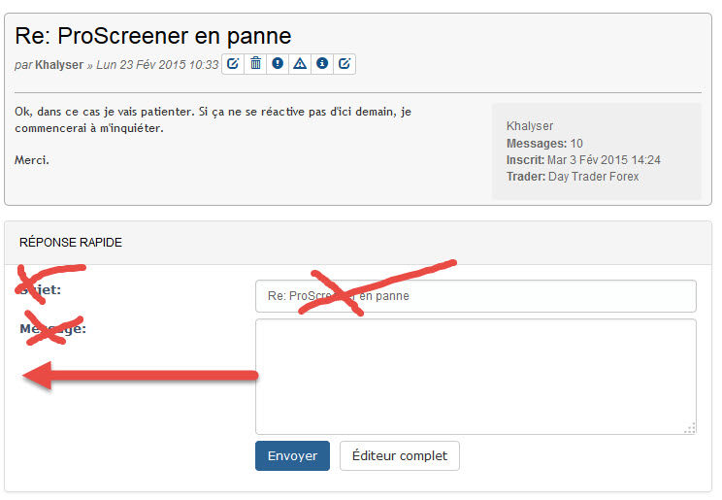
Task: Click the edit post icon beside the trash icon
Action: pyautogui.click(x=233, y=64)
